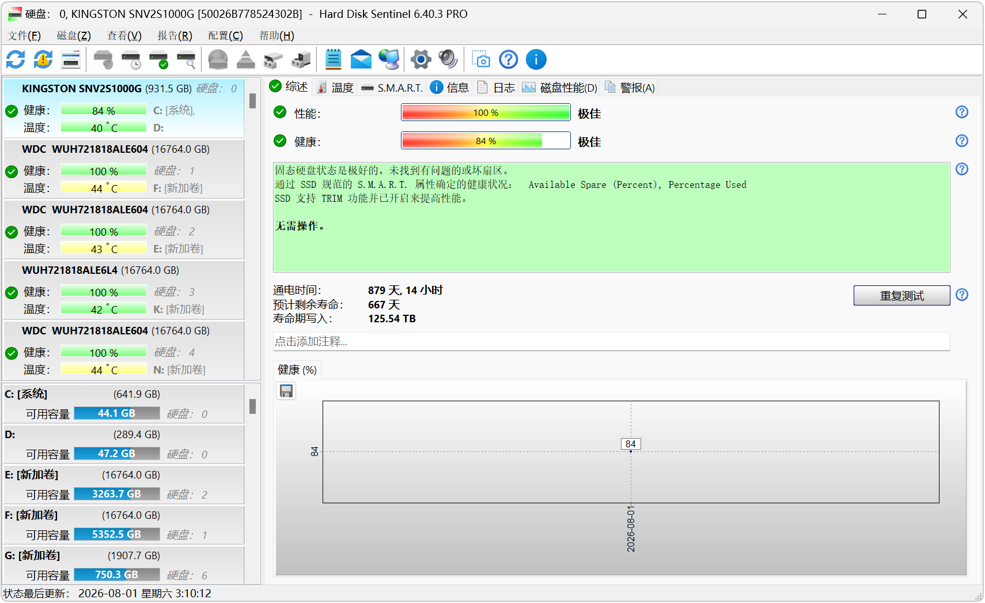Open the 查看(V) menu
The height and width of the screenshot is (603, 985).
[124, 36]
